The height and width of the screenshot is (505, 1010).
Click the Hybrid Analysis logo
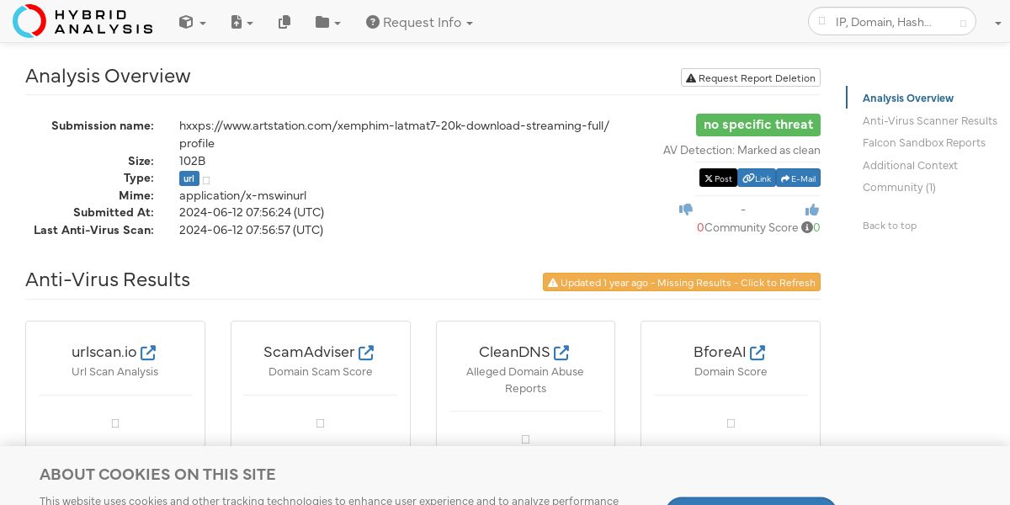(x=82, y=21)
